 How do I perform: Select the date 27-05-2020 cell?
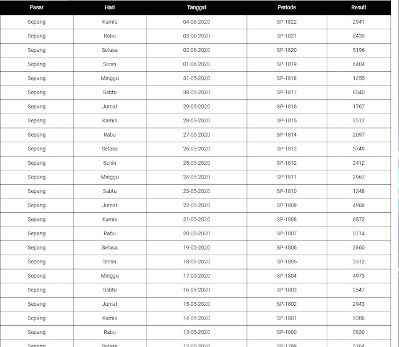pos(196,135)
